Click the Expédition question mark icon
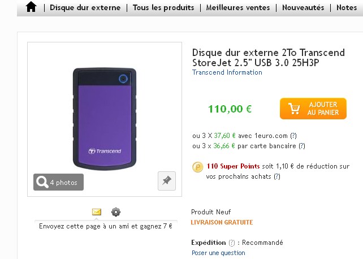Image resolution: width=363 pixels, height=259 pixels. tap(232, 243)
